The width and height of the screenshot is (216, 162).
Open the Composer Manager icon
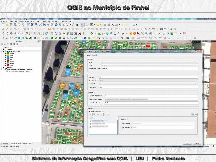23,25
